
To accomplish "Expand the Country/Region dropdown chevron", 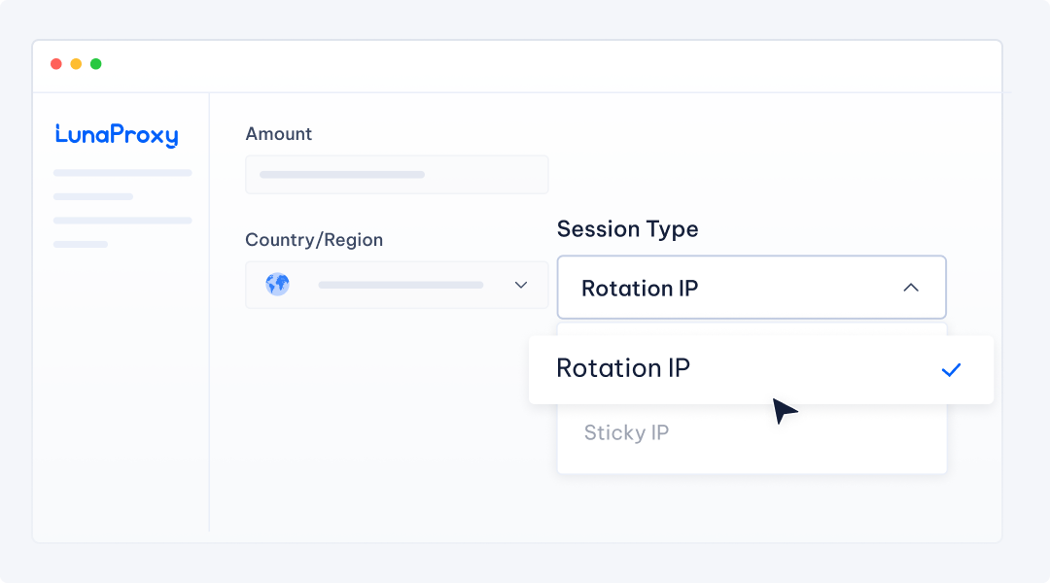I will [x=520, y=285].
